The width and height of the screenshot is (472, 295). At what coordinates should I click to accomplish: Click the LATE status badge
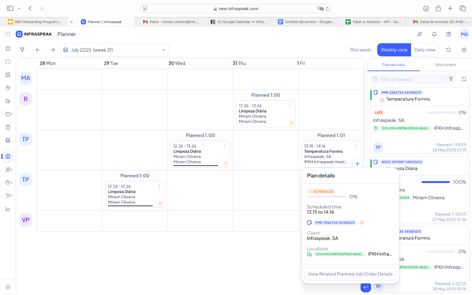[x=379, y=113]
